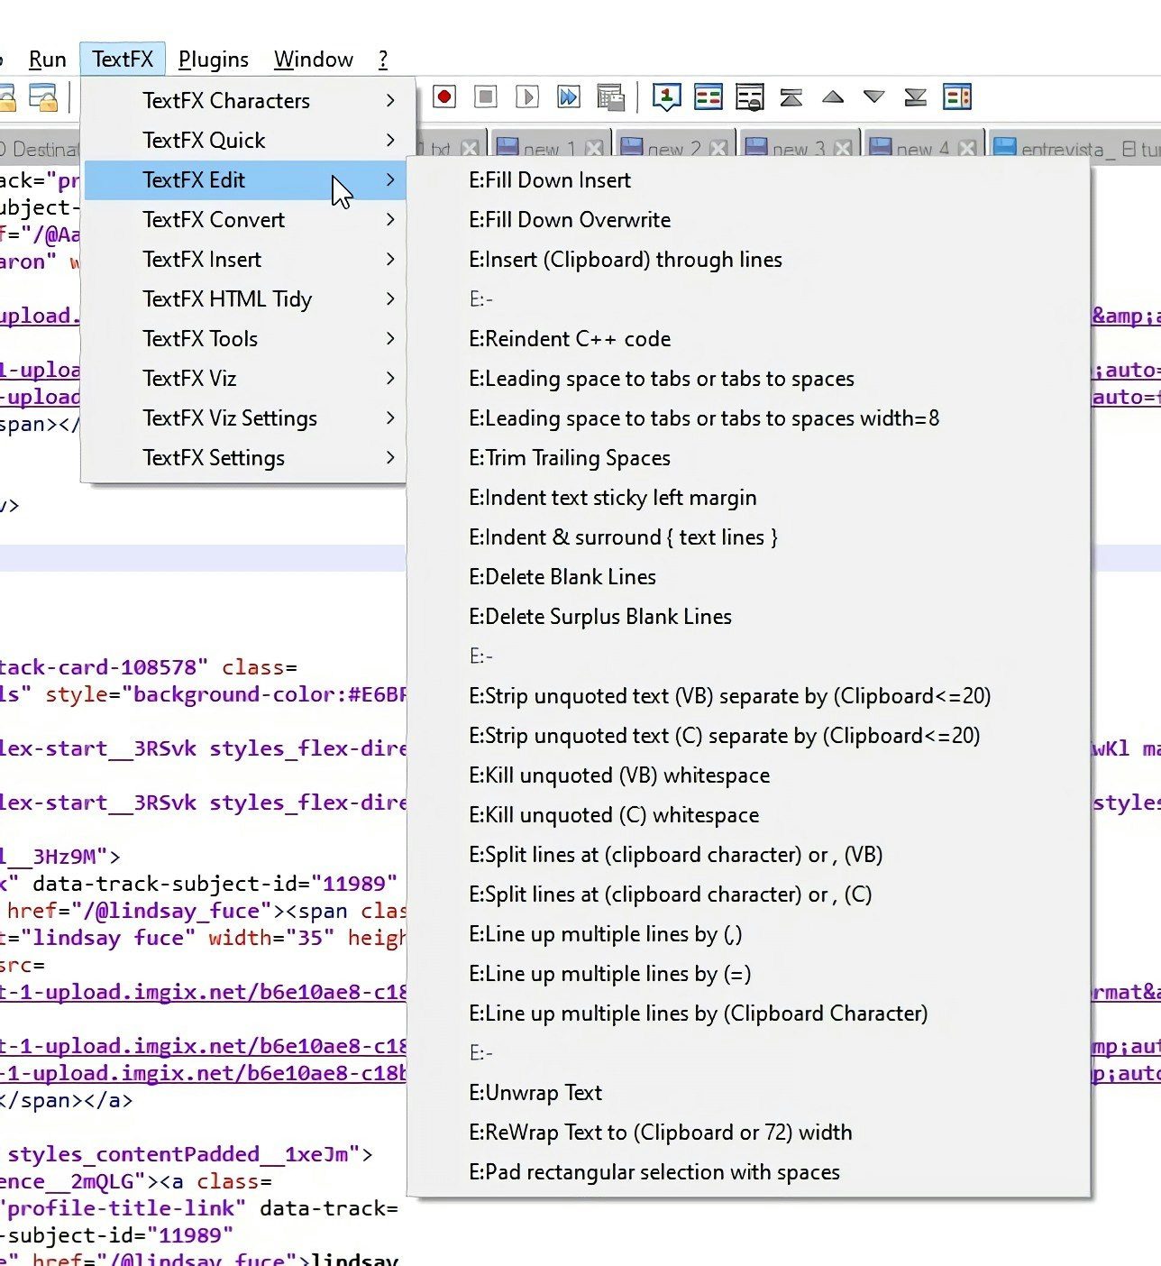The height and width of the screenshot is (1266, 1161).
Task: Click the Stop Recording macro icon
Action: pyautogui.click(x=486, y=96)
